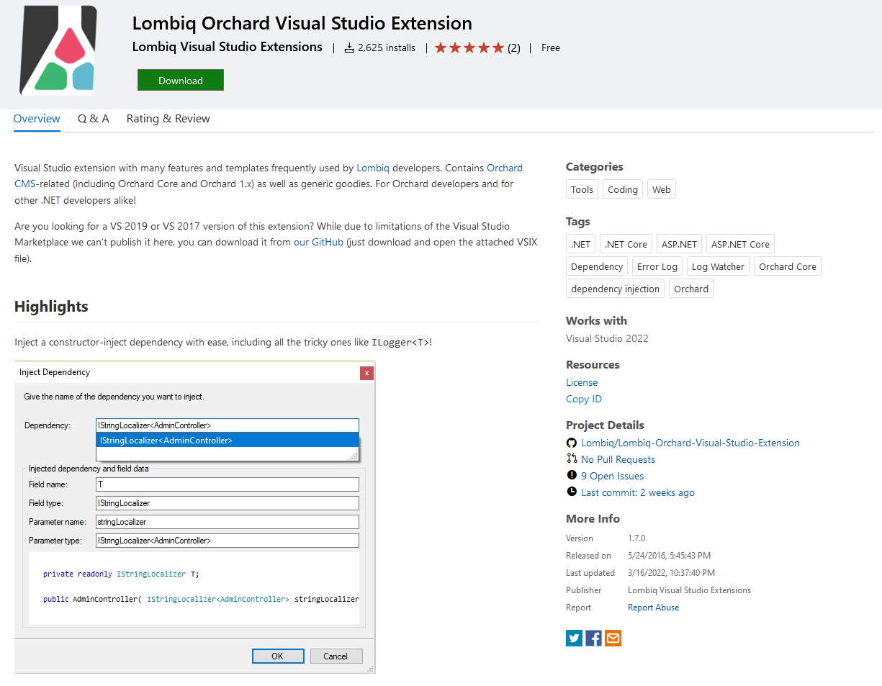Click the ILogger<T> inline code text
Viewport: 882px width, 686px height.
400,343
